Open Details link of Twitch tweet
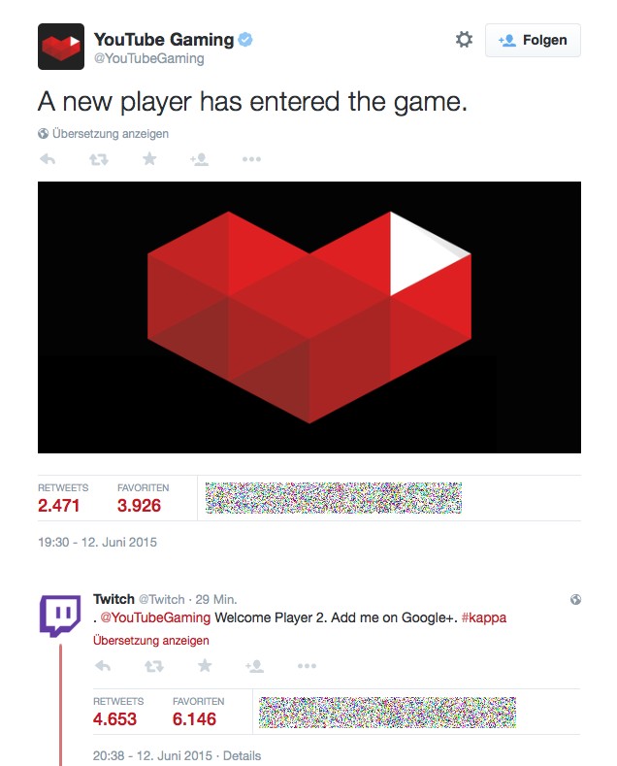 coord(241,755)
